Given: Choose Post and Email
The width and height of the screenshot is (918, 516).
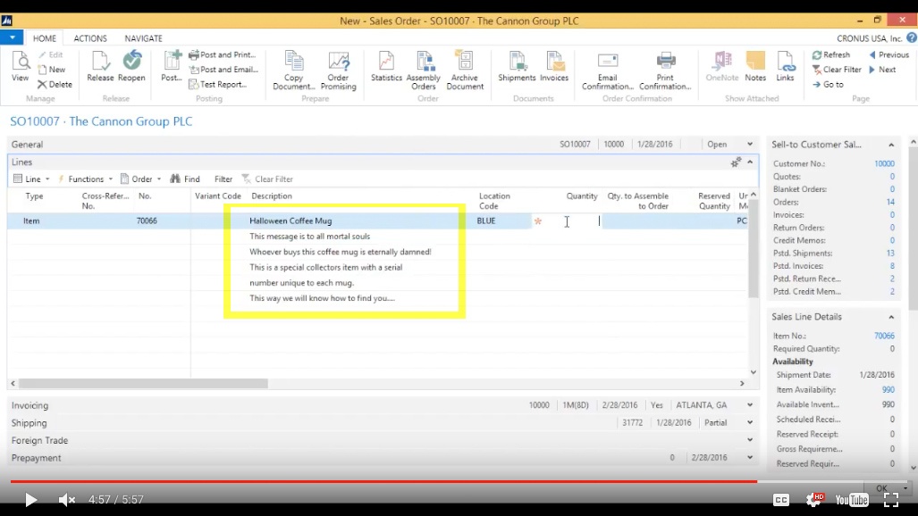Looking at the screenshot, I should (223, 70).
